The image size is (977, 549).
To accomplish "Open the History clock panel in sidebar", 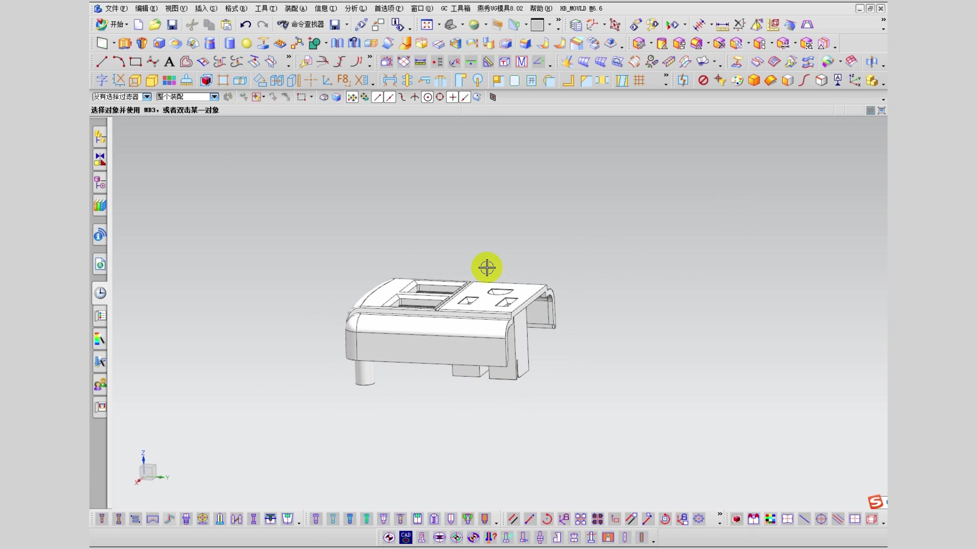I will tap(100, 293).
